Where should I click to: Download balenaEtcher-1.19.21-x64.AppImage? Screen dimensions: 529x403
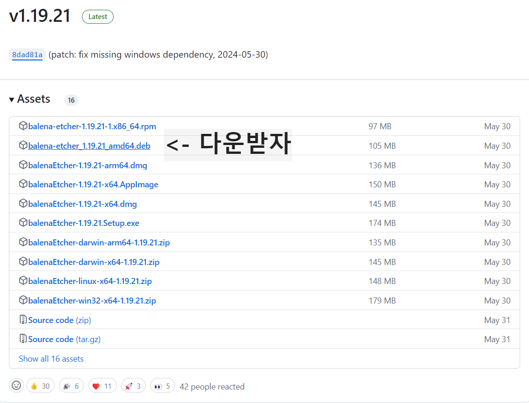[x=93, y=185]
